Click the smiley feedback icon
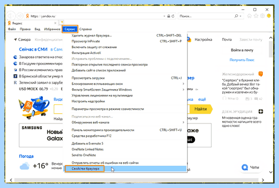This screenshot has width=279, height=188. 269,16
